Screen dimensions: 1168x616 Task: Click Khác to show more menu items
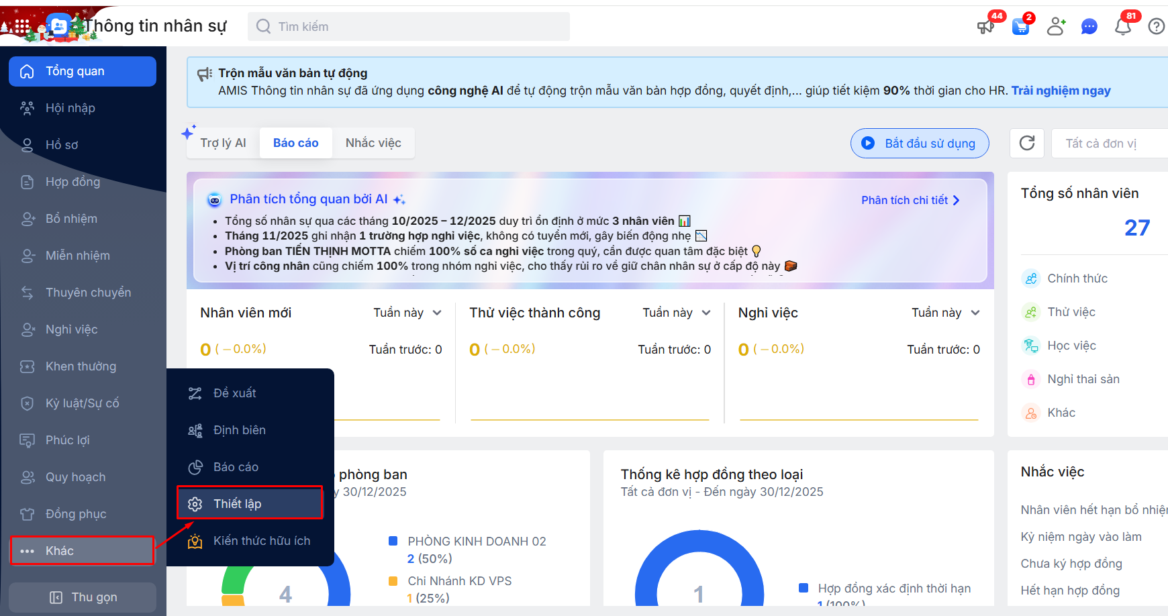point(83,551)
